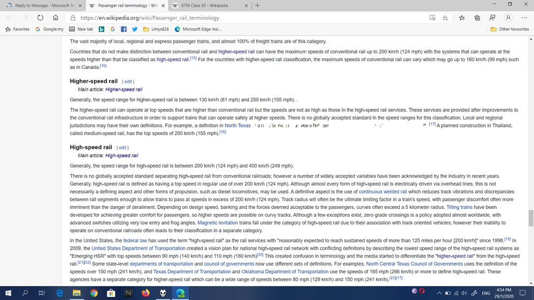Follow the Tilting trains link
Viewport: 534px width, 300px height.
click(x=459, y=207)
